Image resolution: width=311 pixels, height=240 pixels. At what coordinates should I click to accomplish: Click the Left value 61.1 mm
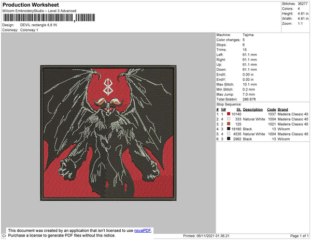(249, 55)
